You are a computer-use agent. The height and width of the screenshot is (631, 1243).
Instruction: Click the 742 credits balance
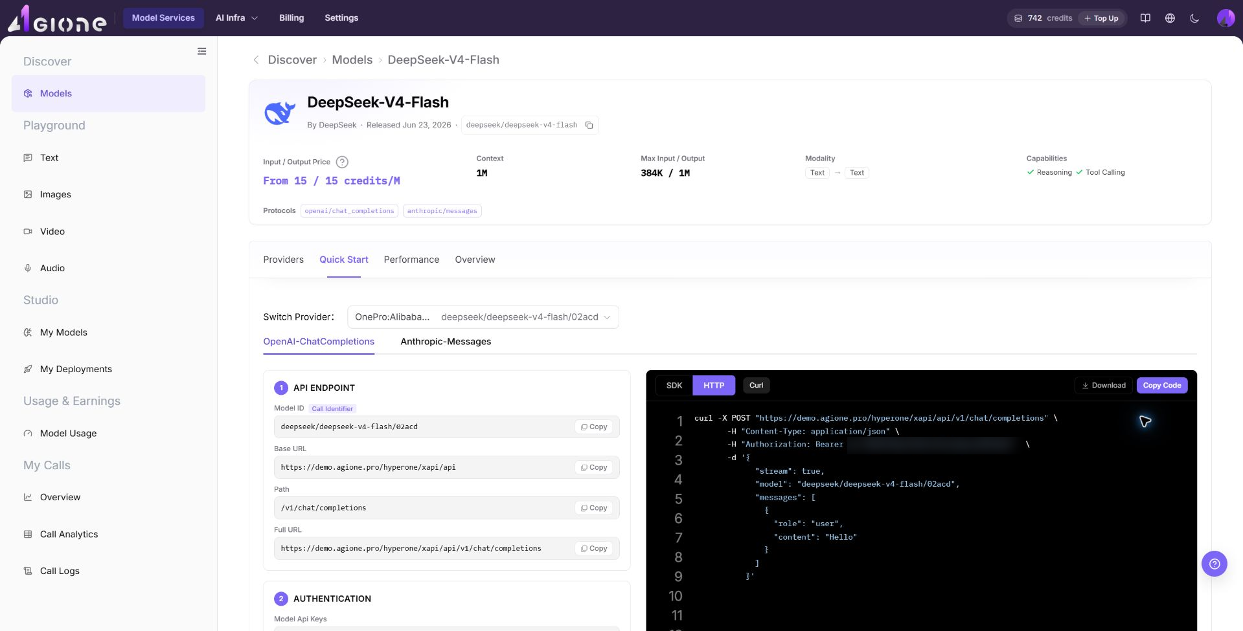[x=1049, y=18]
